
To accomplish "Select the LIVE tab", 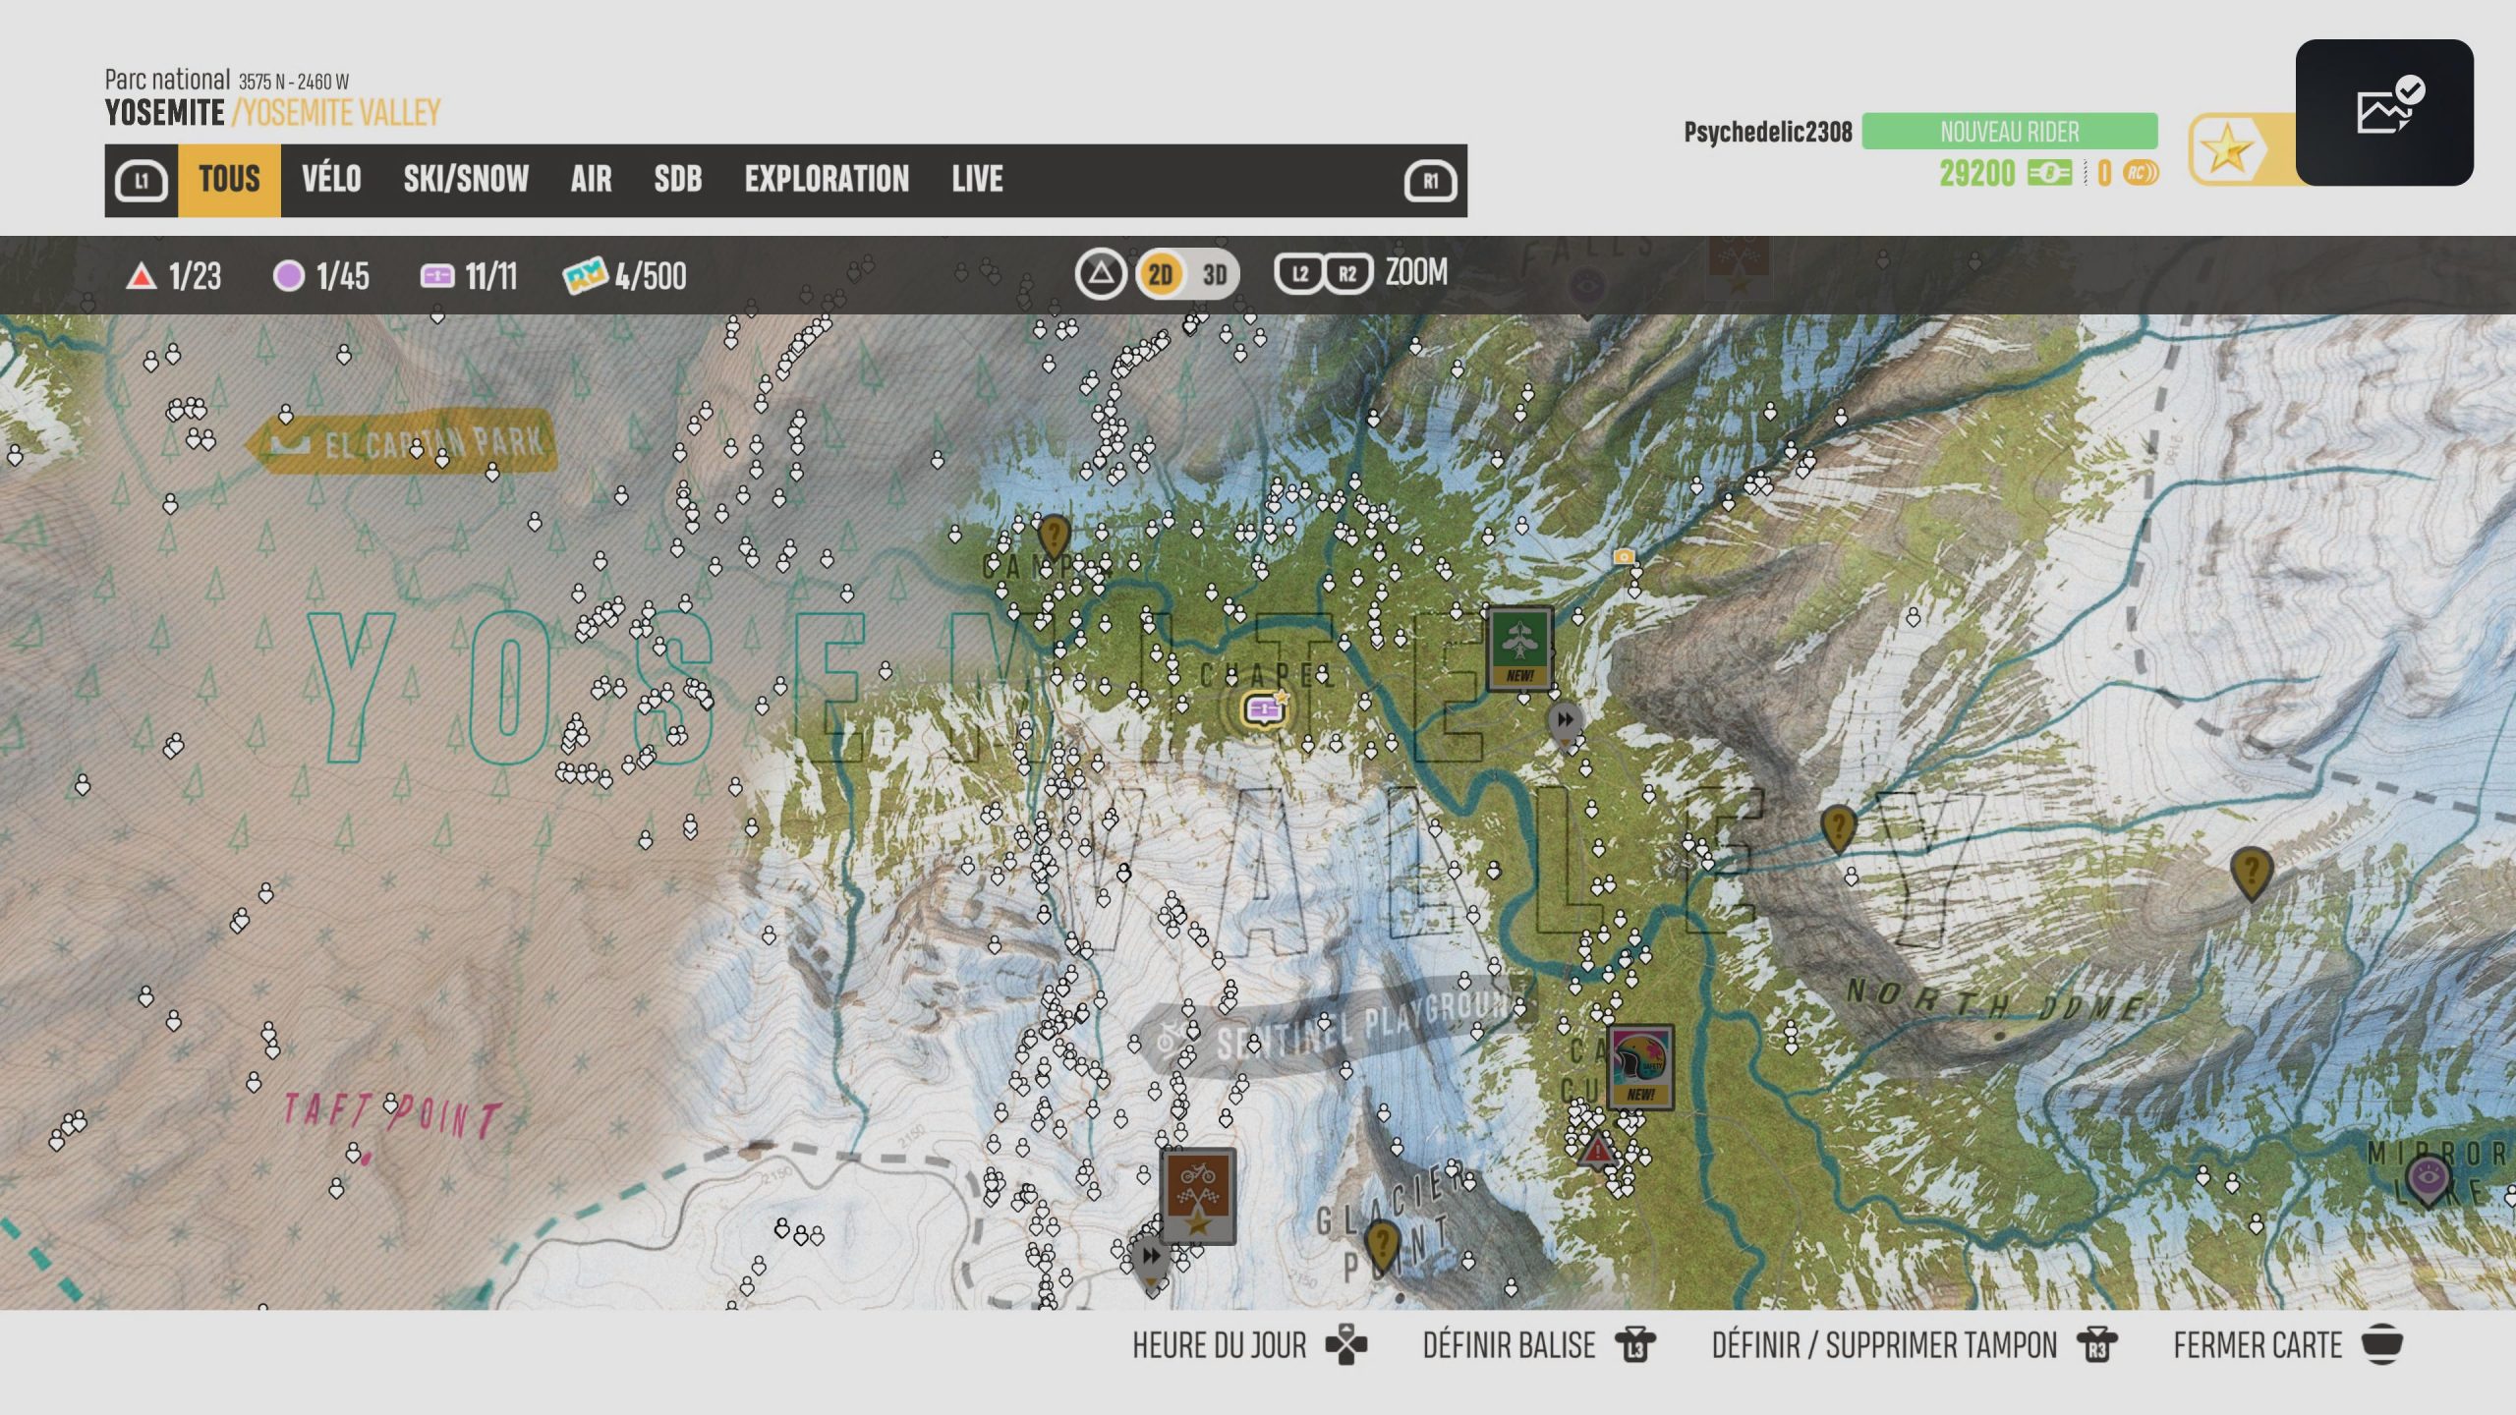I will tap(977, 180).
